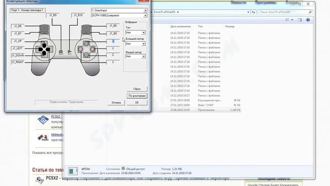
Task: Click the D-pad on the gamepad image
Action: [x=44, y=50]
